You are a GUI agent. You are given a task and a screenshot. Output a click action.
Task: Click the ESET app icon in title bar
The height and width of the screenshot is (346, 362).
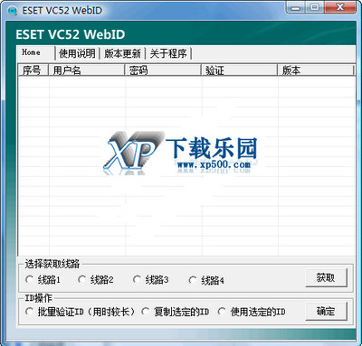[x=13, y=11]
